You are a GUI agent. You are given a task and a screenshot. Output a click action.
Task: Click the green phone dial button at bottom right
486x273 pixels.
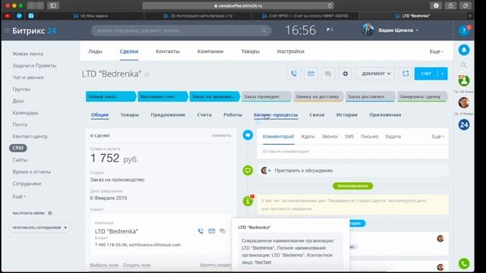tap(464, 263)
